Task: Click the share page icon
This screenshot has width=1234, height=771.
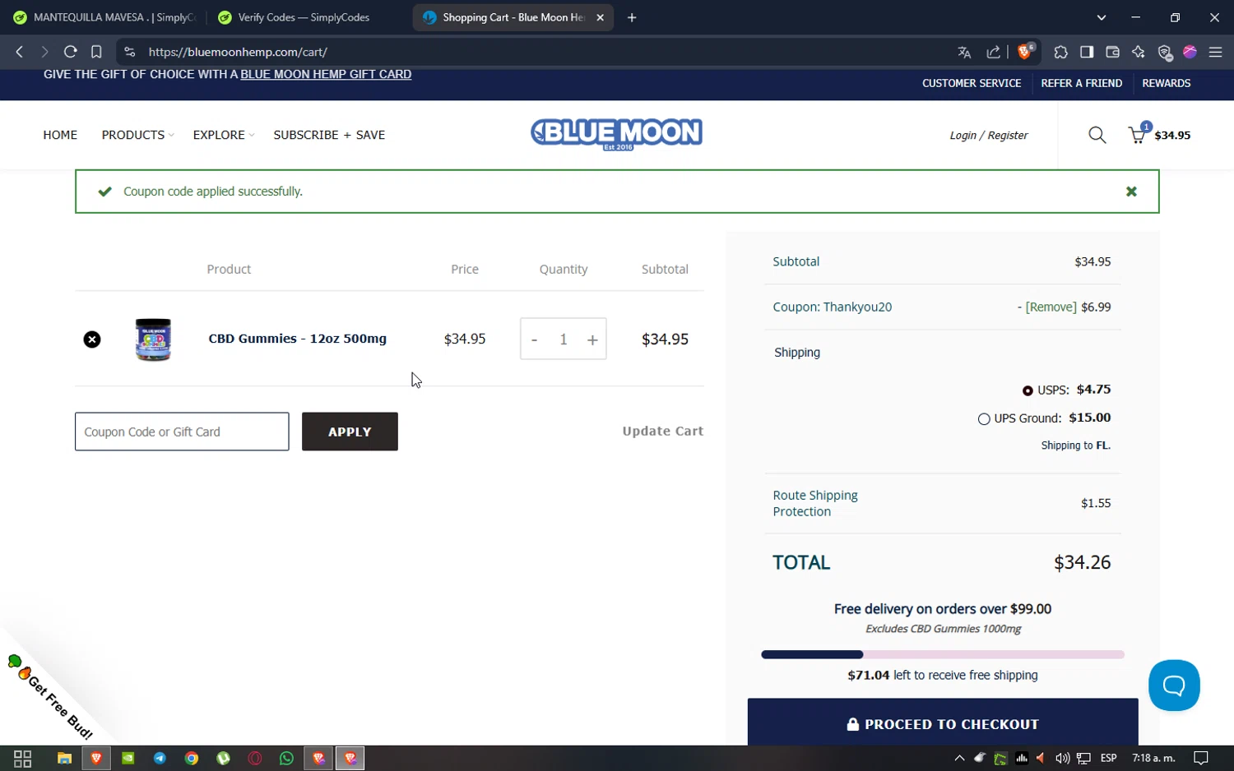Action: point(994,52)
